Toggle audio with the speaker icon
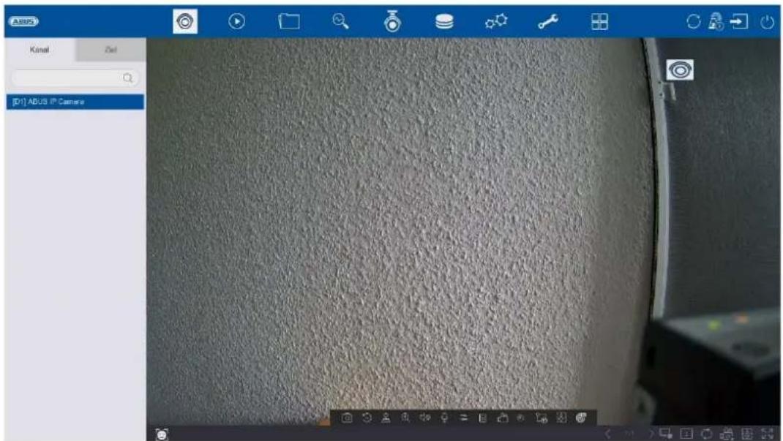783x441 pixels. pyautogui.click(x=425, y=418)
